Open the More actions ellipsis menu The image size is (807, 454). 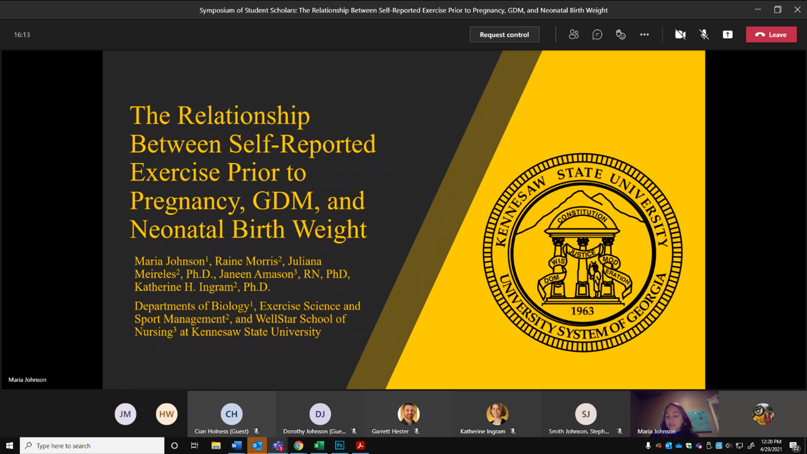point(644,34)
